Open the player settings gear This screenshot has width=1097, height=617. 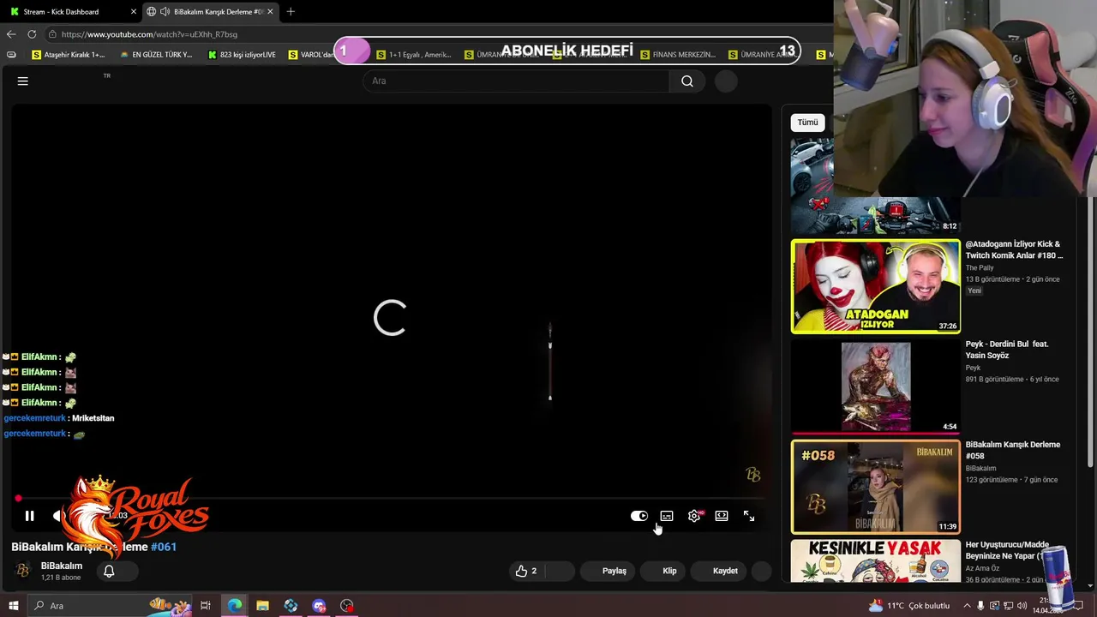tap(694, 516)
